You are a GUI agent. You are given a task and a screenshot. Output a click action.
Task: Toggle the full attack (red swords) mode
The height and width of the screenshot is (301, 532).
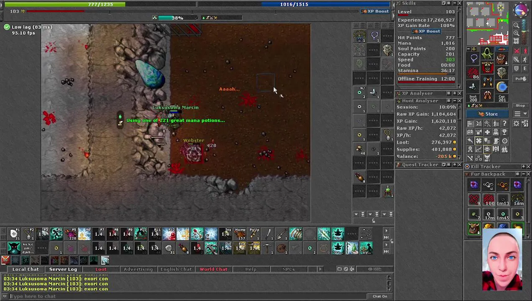pos(516,51)
